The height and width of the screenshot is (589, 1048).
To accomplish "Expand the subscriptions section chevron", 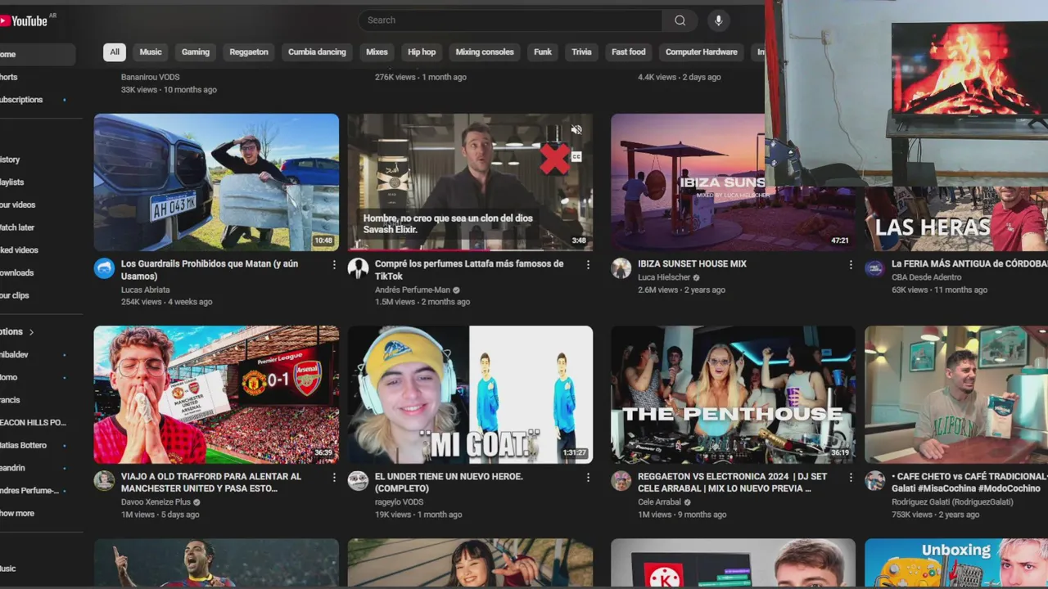I will [31, 332].
